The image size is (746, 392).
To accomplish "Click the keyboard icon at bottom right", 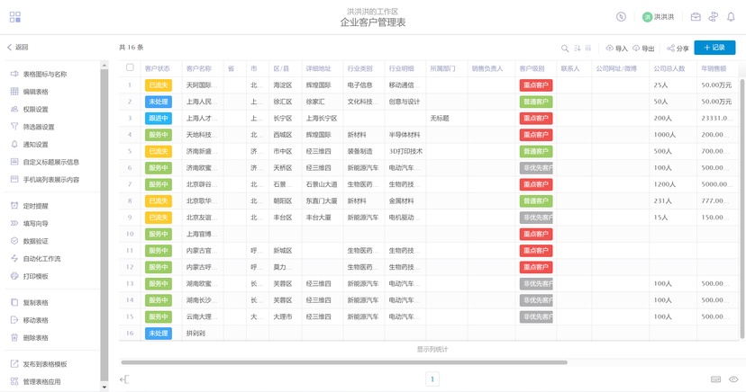I will click(716, 379).
